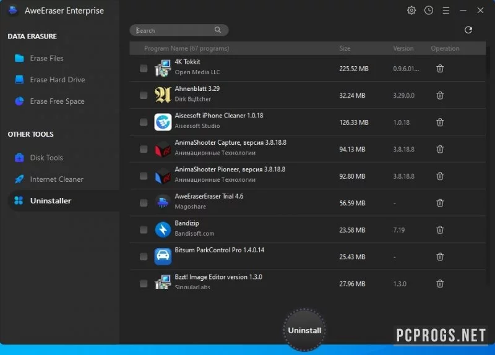
Task: Click trash icon for AweEraserEraser Trial 4.6
Action: pyautogui.click(x=440, y=203)
